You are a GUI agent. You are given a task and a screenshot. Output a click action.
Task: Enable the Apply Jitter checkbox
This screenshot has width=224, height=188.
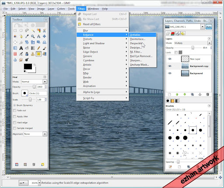pyautogui.click(x=14, y=116)
